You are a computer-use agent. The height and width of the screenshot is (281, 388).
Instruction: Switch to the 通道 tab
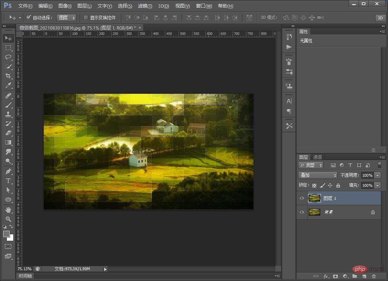coord(317,157)
